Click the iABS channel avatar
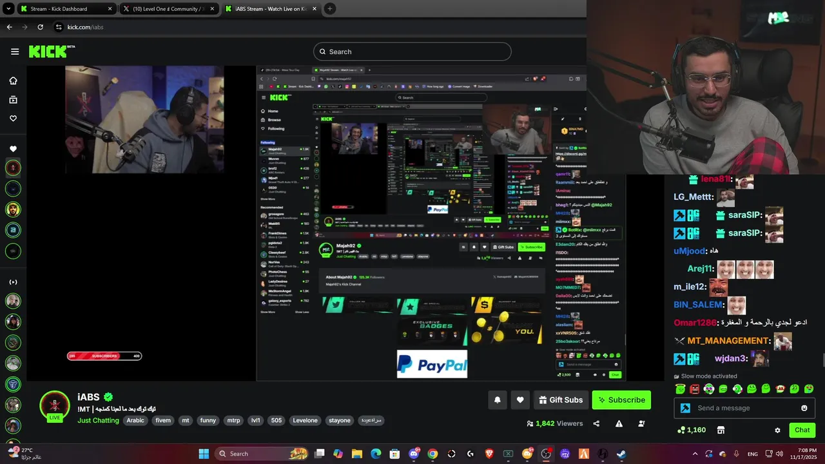The image size is (825, 464). pyautogui.click(x=54, y=405)
